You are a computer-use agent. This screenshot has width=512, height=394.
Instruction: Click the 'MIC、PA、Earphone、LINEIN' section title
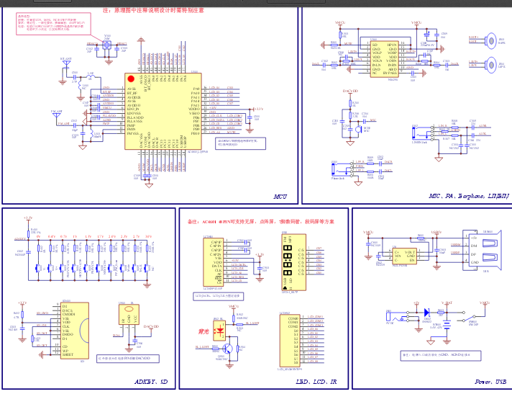click(469, 196)
